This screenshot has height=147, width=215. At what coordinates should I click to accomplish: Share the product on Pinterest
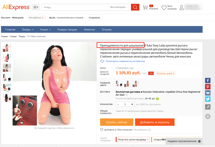point(208,87)
